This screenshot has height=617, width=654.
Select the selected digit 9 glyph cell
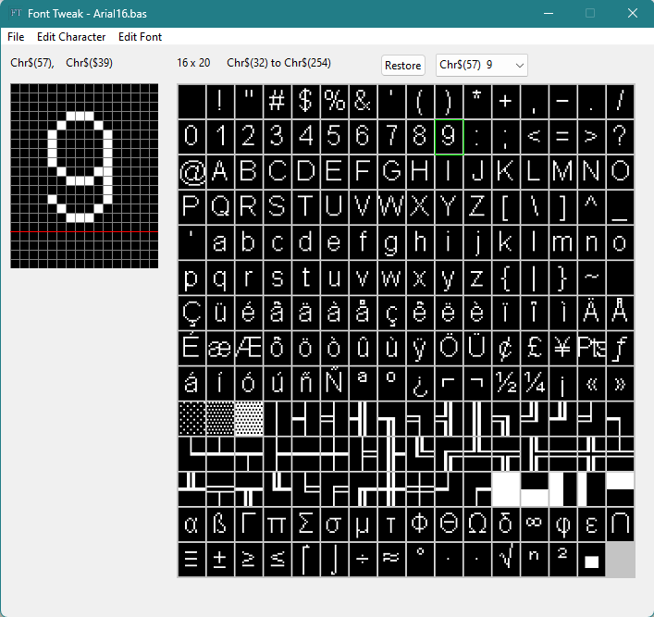coord(449,136)
